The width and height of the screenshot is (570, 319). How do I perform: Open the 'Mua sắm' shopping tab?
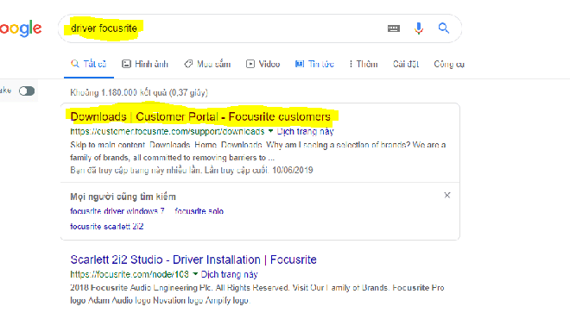pyautogui.click(x=207, y=64)
